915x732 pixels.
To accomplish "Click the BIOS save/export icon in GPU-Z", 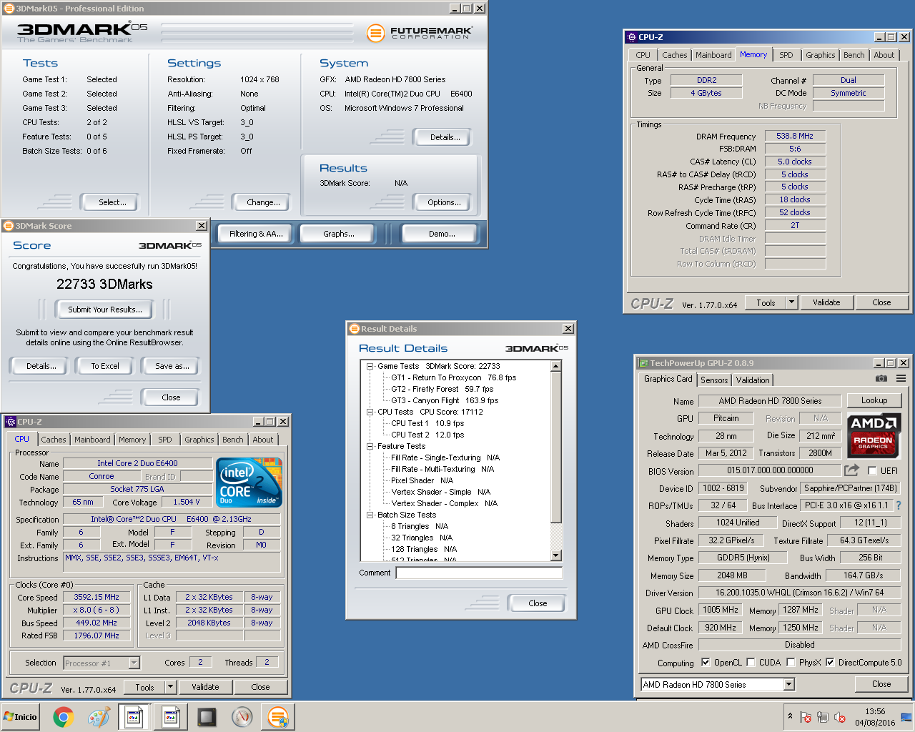I will pos(851,470).
